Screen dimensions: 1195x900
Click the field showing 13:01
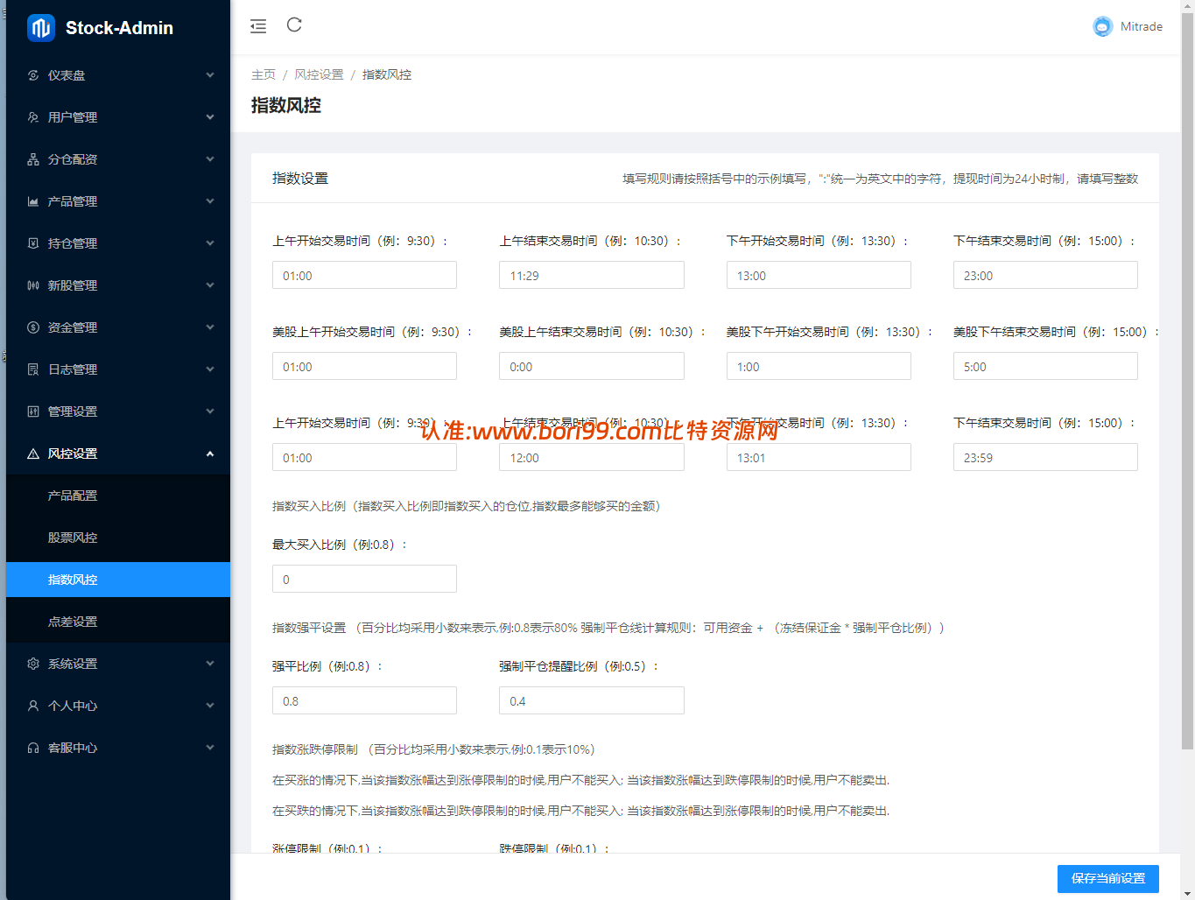(819, 457)
